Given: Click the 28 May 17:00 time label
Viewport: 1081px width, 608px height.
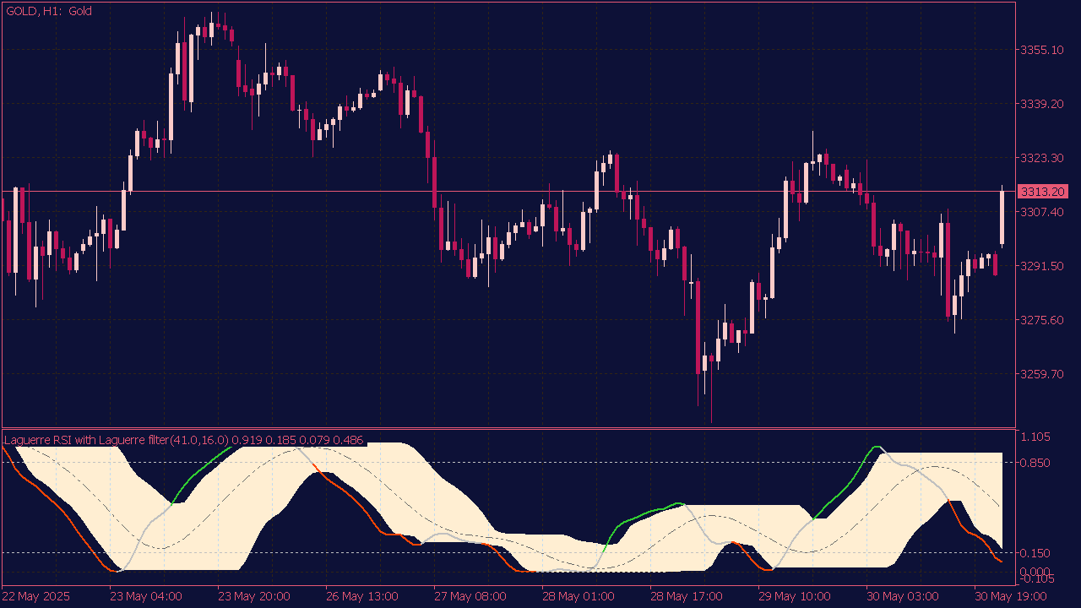Looking at the screenshot, I should tap(687, 596).
